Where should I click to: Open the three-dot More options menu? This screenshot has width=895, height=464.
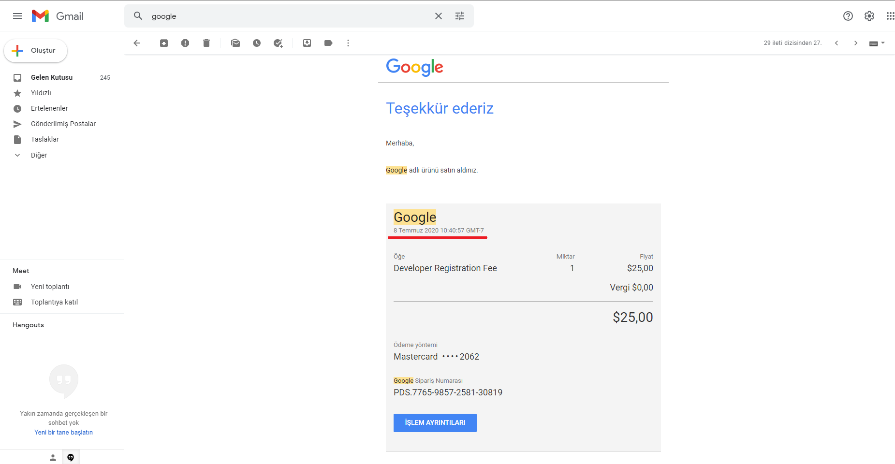[348, 43]
